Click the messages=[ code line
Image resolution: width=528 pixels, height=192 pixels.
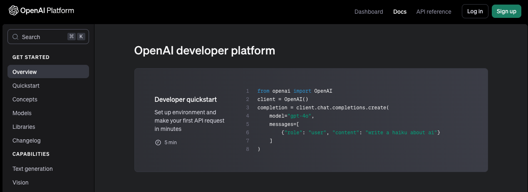[x=284, y=124]
